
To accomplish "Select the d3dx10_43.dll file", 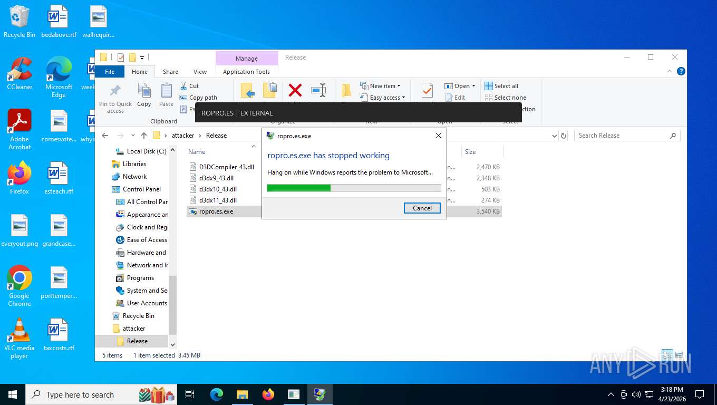I will 218,189.
